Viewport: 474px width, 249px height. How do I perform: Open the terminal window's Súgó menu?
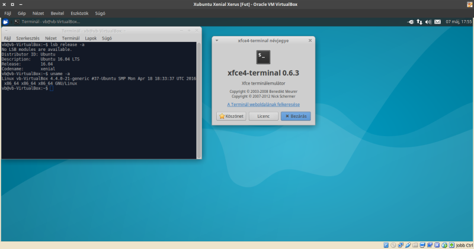(x=107, y=38)
